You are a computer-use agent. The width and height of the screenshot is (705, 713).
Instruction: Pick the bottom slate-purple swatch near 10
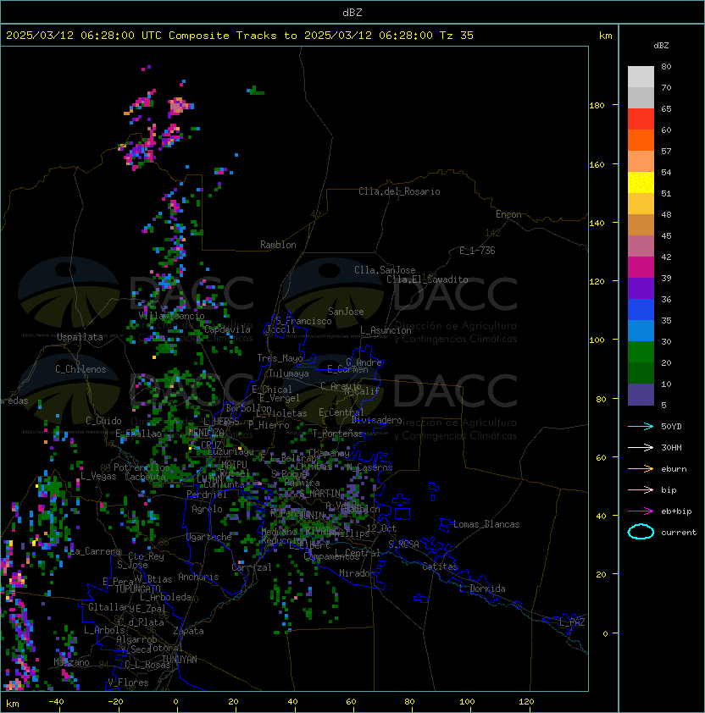point(641,395)
